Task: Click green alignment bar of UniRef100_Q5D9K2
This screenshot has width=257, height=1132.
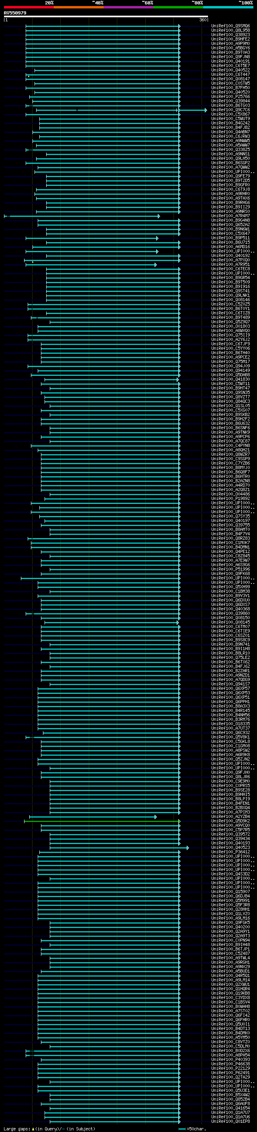Action: coord(102,821)
